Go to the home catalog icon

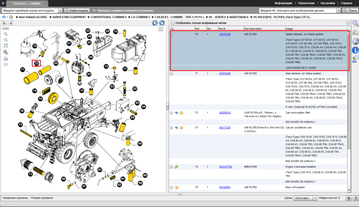(11, 17)
